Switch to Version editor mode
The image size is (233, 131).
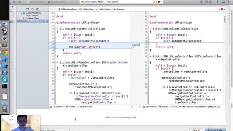tap(211, 2)
